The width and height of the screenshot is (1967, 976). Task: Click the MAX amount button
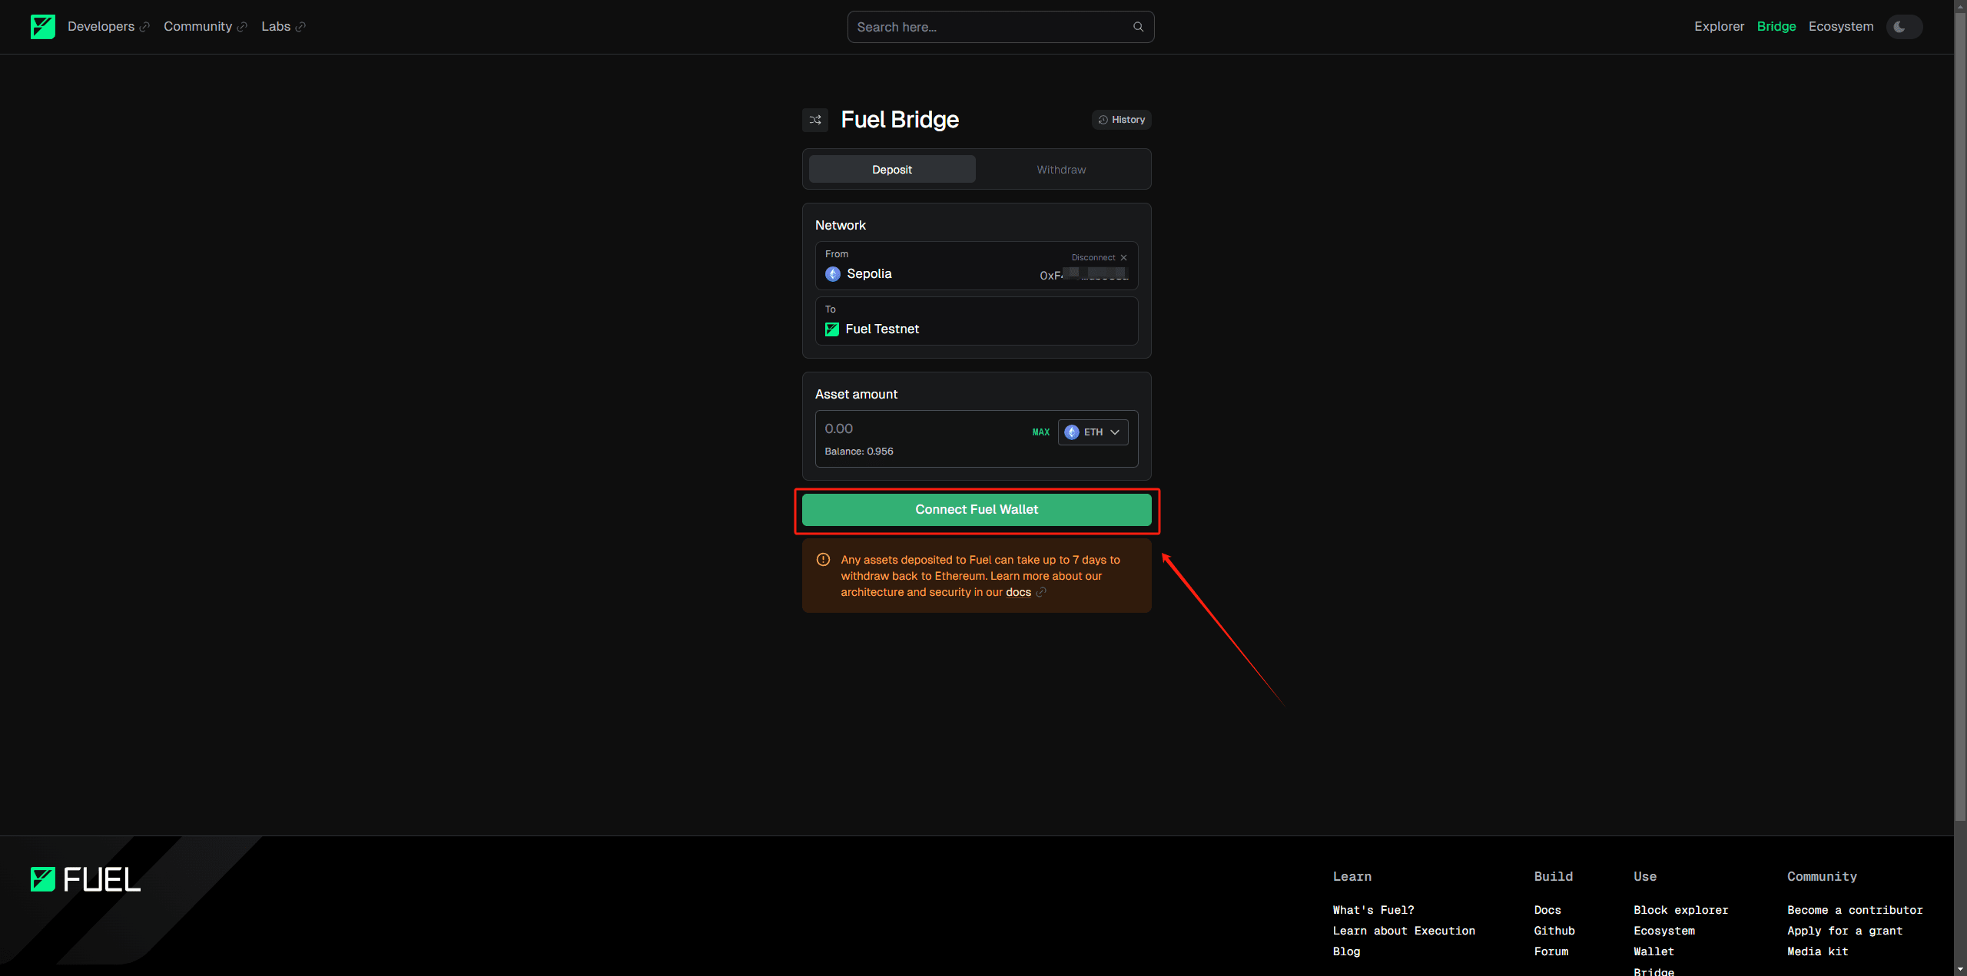1040,432
